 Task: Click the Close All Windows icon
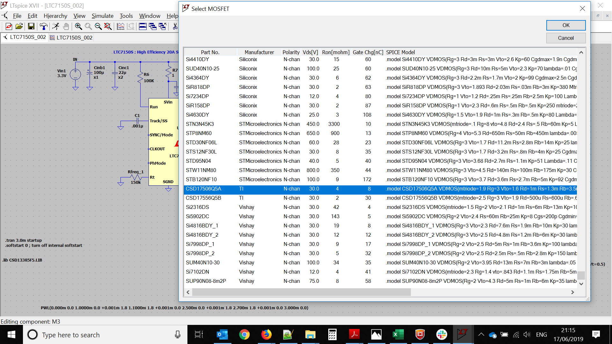pos(163,26)
